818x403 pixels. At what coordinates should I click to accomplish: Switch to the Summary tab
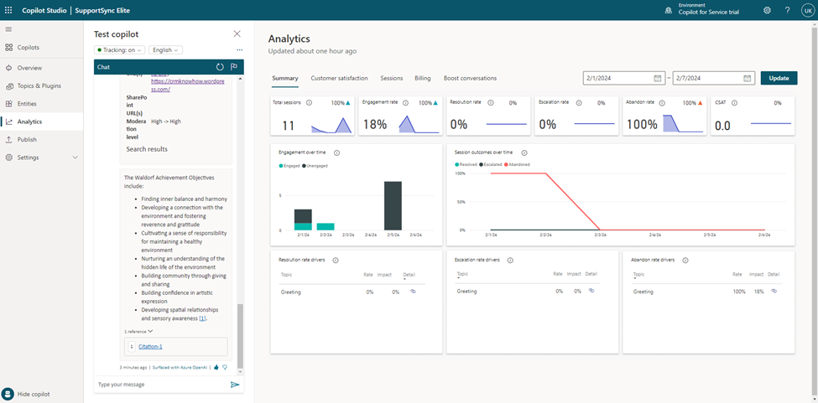[285, 78]
